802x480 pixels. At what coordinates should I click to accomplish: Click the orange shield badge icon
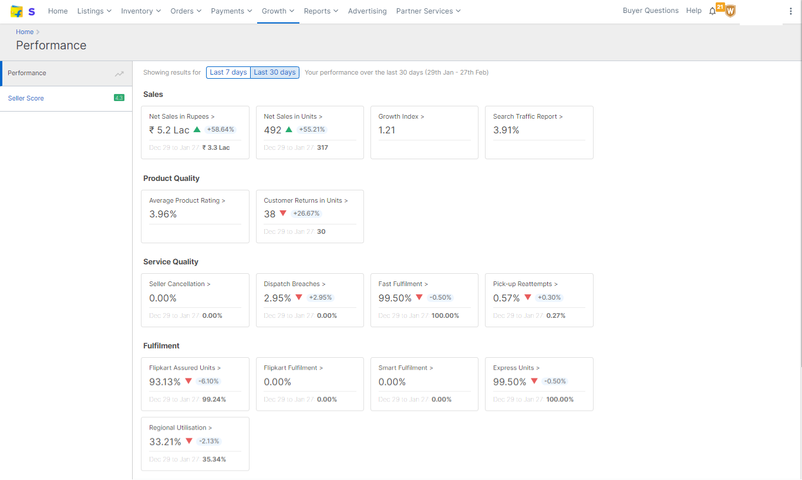730,11
